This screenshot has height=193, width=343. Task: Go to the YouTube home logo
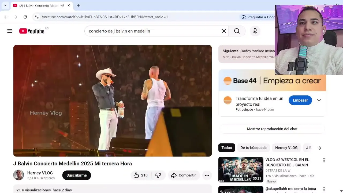pos(32,31)
